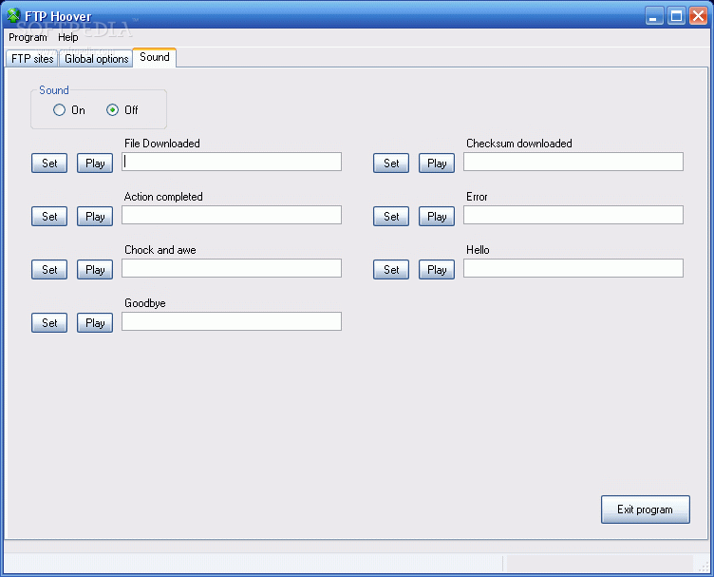Screen dimensions: 714x577
Task: Focus the Goodbye path field
Action: [232, 322]
